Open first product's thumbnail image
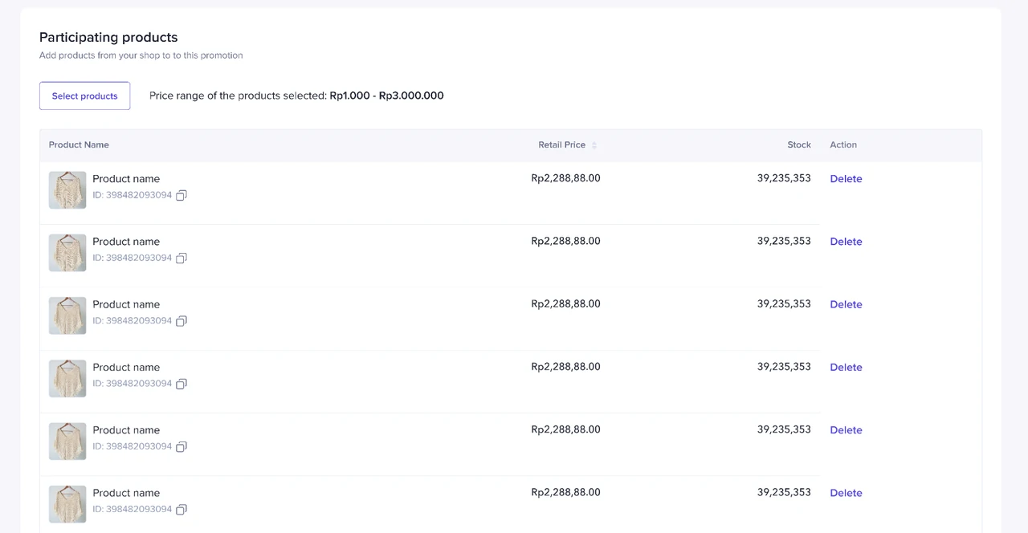 [x=67, y=190]
